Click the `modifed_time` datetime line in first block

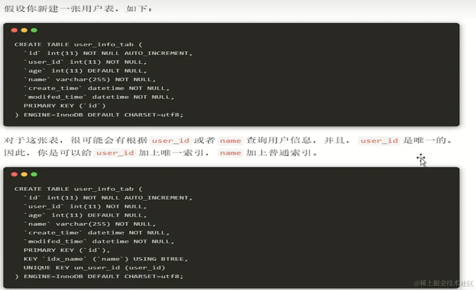99,97
